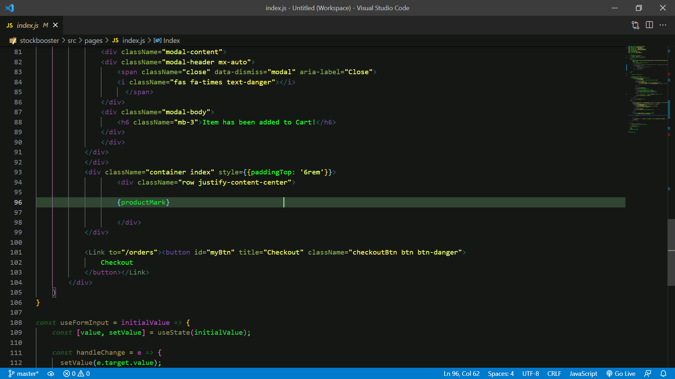Click line number 101 in gutter
This screenshot has width=675, height=379.
pyautogui.click(x=16, y=252)
